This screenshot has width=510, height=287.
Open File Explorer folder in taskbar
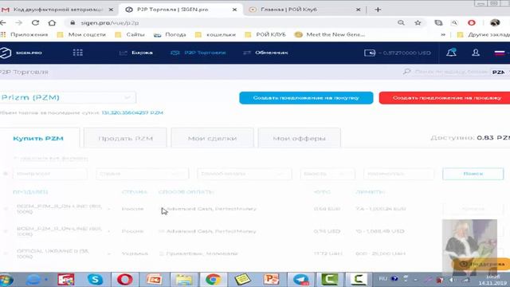tap(184, 280)
